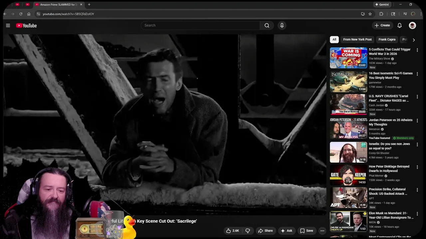The image size is (426, 239).
Task: Visit the Corey Gil-Shuster channel
Action: [379, 153]
